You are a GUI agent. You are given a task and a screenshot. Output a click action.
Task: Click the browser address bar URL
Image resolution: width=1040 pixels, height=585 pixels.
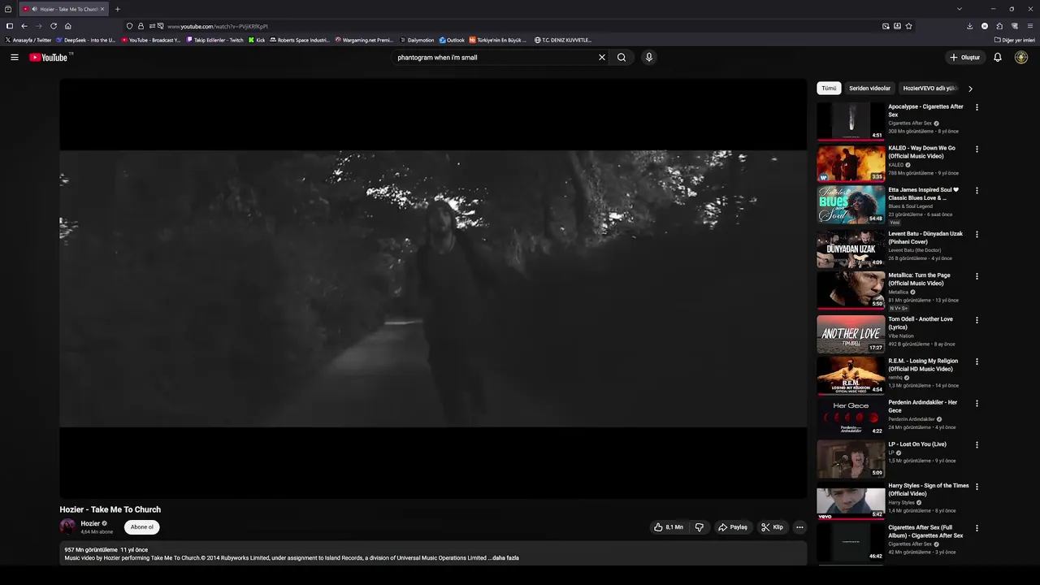coord(218,26)
